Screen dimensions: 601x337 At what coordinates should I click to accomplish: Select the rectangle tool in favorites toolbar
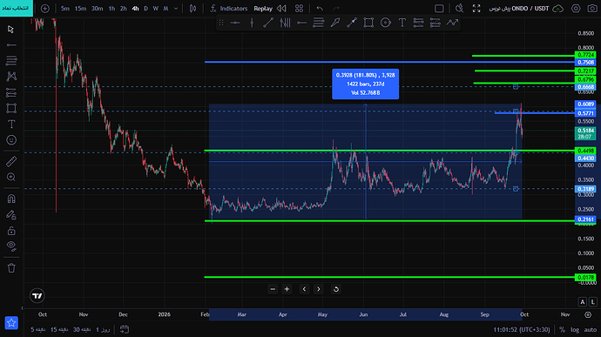[x=368, y=23]
